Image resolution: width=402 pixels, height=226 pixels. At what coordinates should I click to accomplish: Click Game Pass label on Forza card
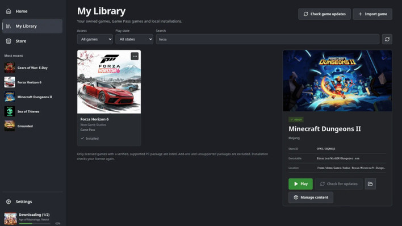(x=87, y=130)
